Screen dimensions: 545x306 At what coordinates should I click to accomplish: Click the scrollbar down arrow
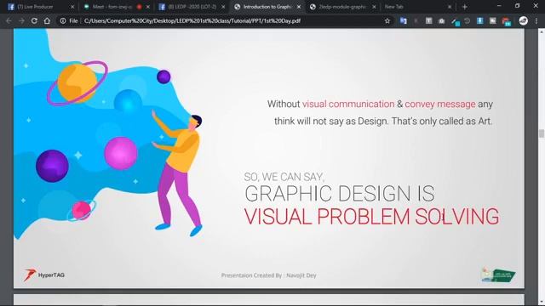(x=542, y=303)
